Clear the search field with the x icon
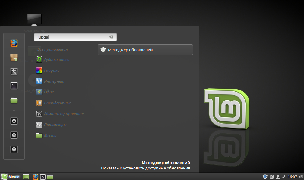This screenshot has width=304, height=180. 111,37
